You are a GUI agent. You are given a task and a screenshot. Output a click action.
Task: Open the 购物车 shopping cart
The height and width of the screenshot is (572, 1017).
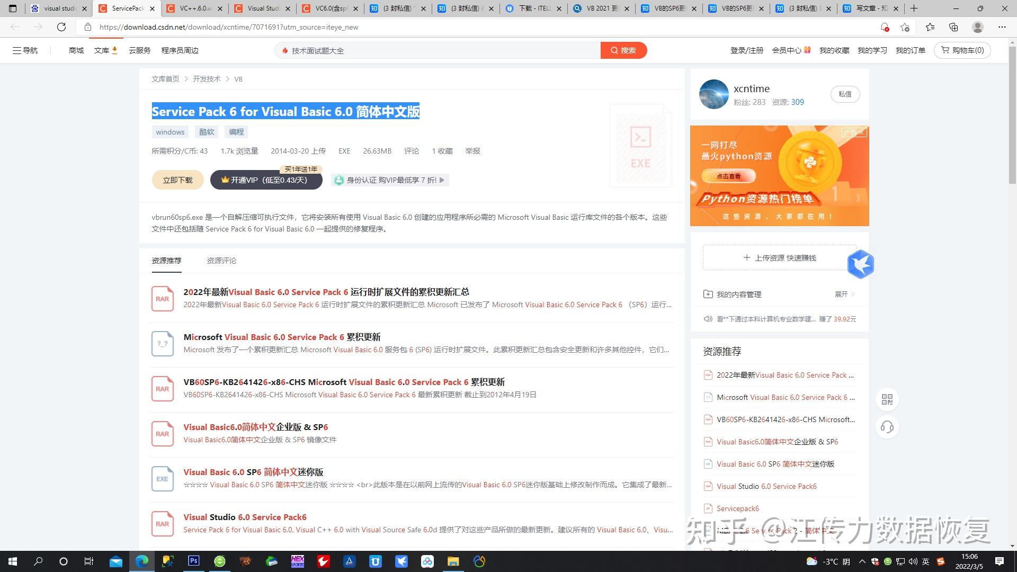click(x=962, y=50)
